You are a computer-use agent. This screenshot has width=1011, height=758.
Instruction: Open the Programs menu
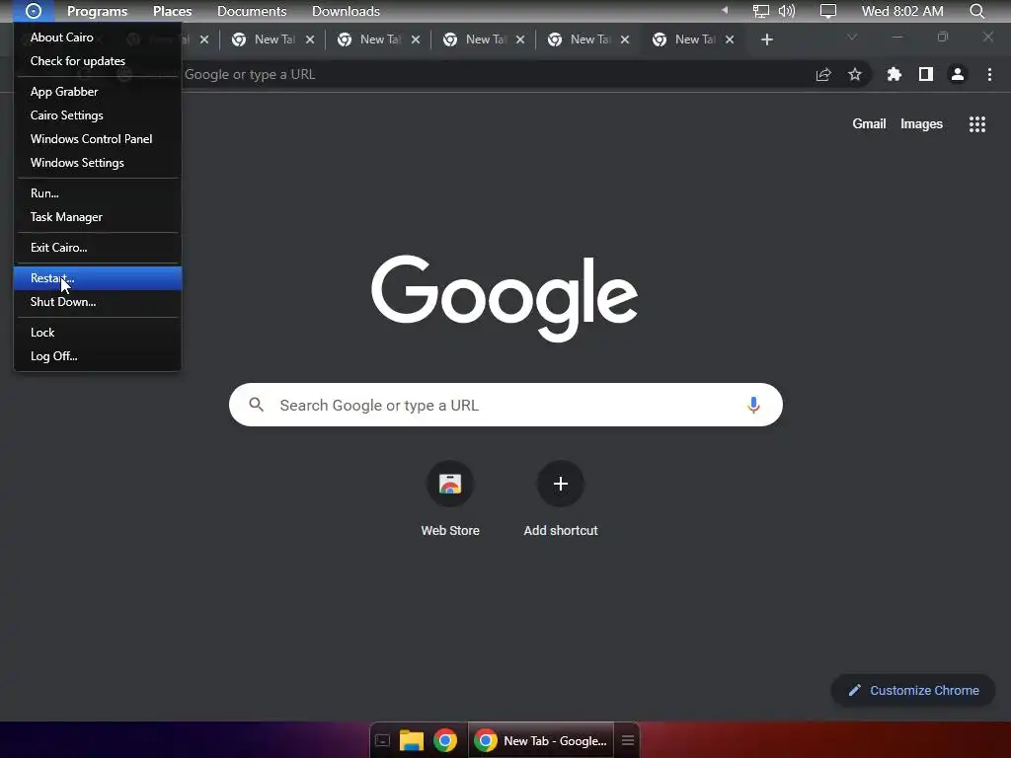pyautogui.click(x=98, y=11)
